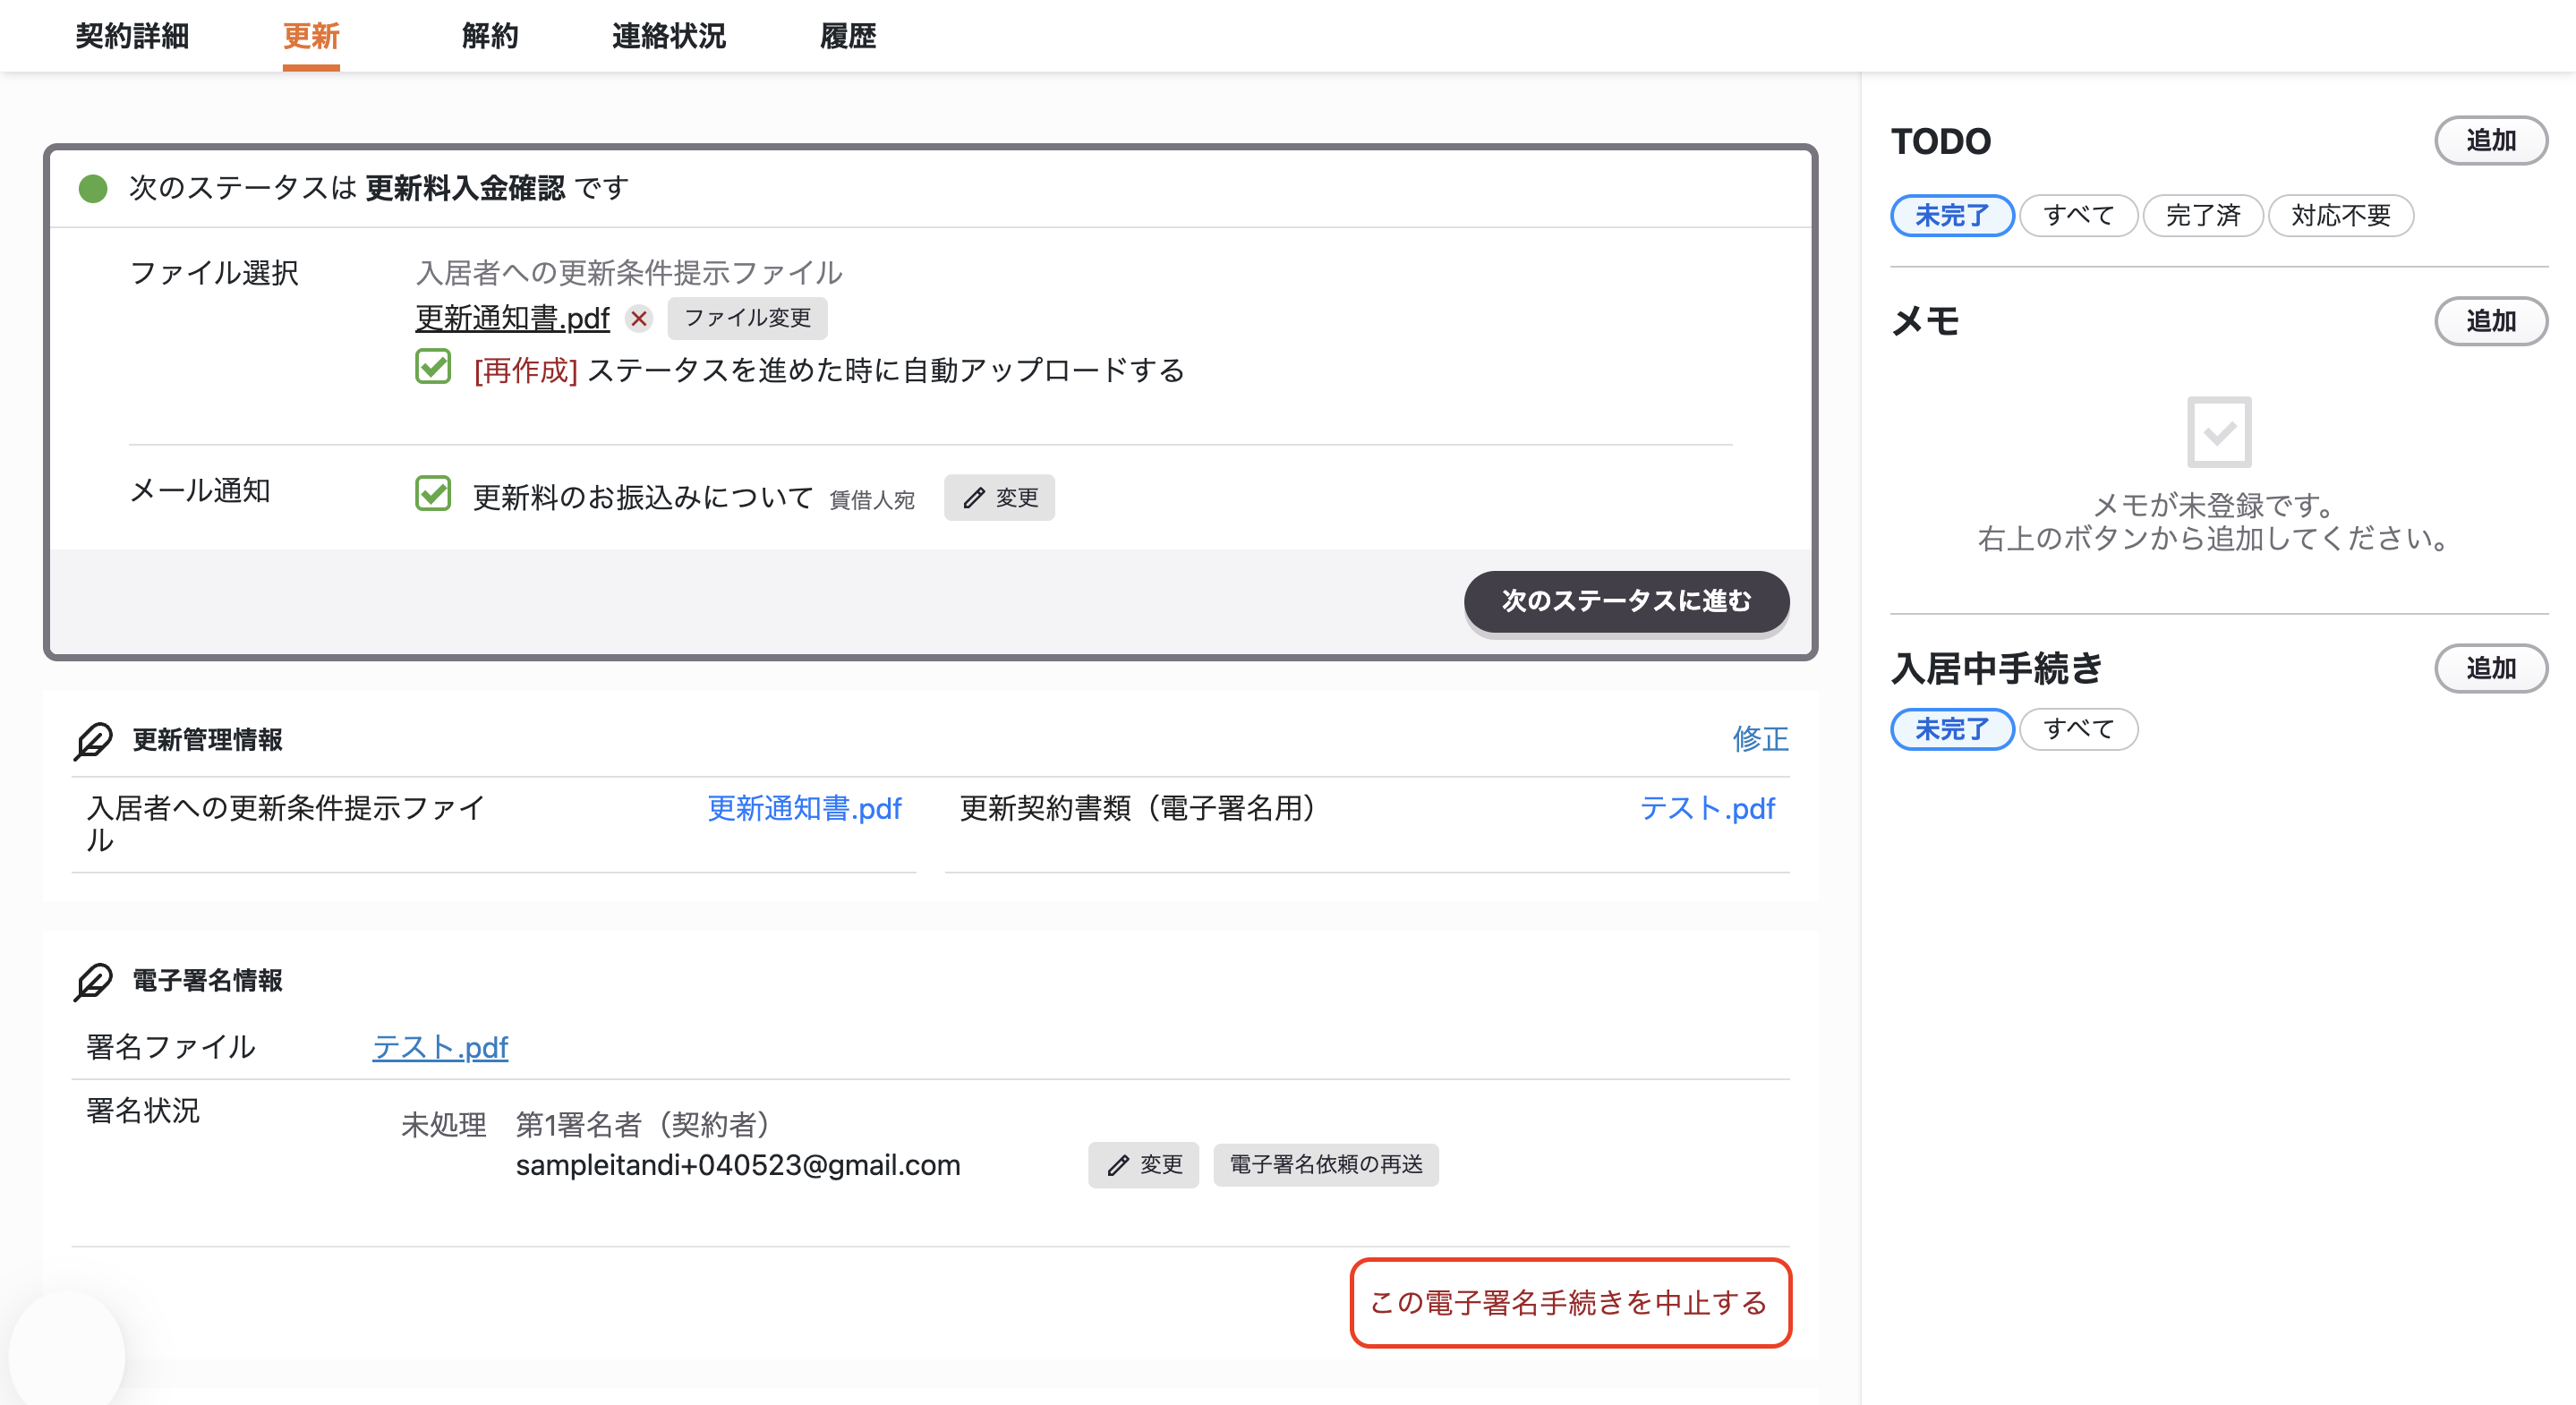2576x1405 pixels.
Task: Add a TODO with 追加 button
Action: (2490, 141)
